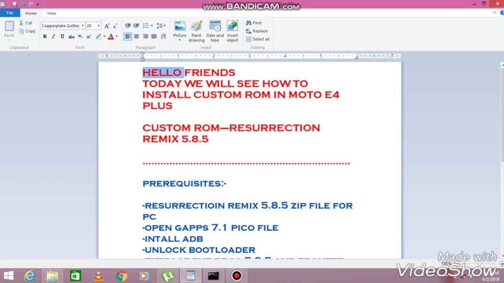Center align the text

click(x=137, y=36)
